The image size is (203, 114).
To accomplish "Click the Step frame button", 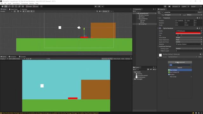I will (102, 6).
